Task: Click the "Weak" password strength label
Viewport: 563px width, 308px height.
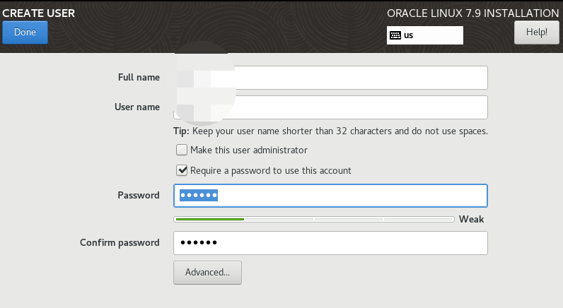Action: point(471,219)
